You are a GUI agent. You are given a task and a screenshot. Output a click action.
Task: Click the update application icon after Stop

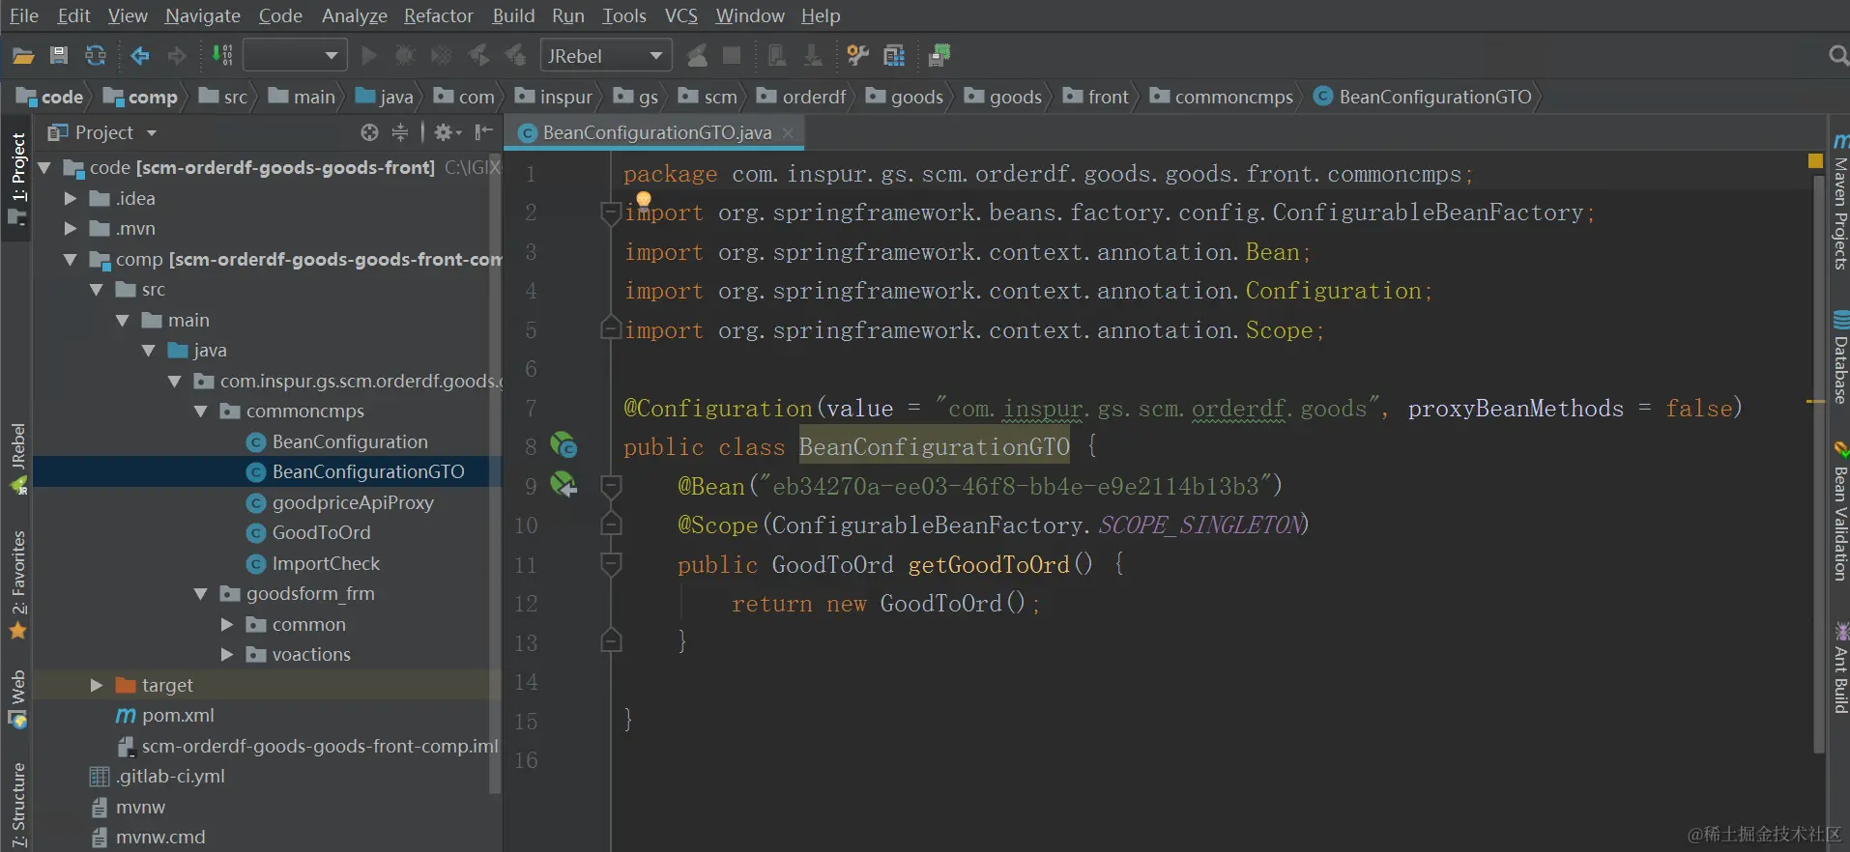click(x=776, y=56)
